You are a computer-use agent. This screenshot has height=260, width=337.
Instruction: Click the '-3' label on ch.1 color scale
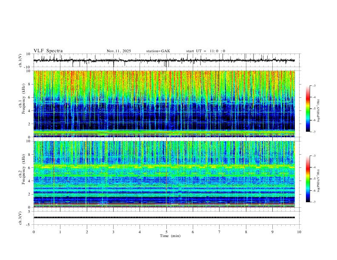(314, 85)
